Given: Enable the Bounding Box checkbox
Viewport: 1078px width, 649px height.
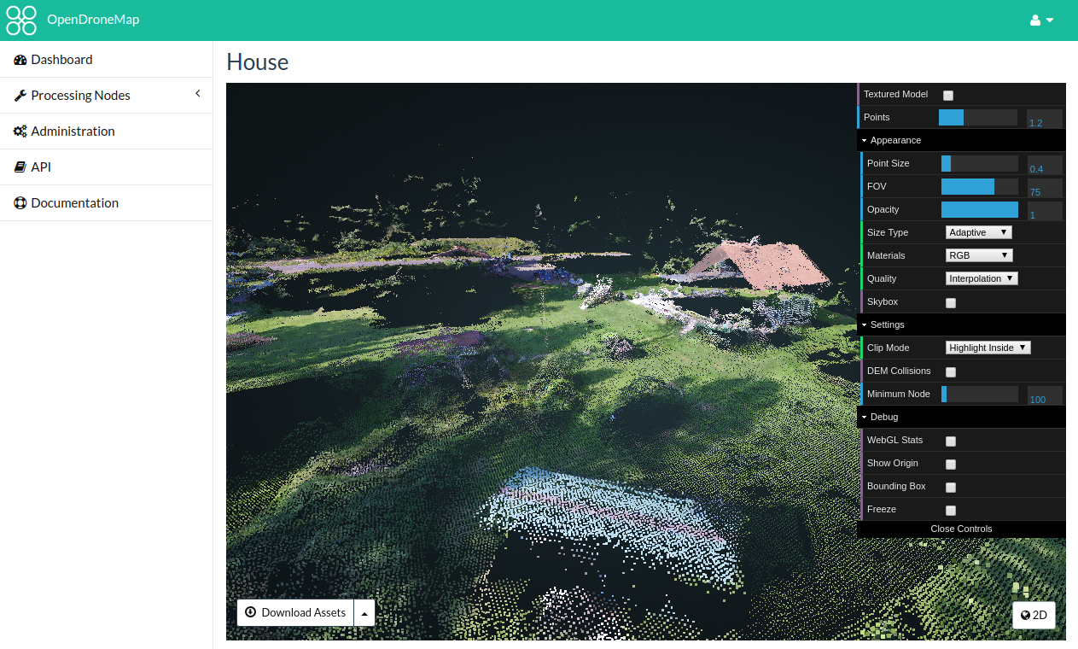Looking at the screenshot, I should pos(951,488).
